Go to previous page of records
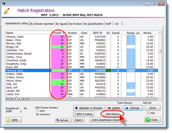 (x=12, y=99)
